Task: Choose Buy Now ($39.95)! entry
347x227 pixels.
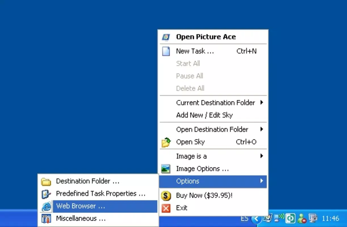Action: 213,196
